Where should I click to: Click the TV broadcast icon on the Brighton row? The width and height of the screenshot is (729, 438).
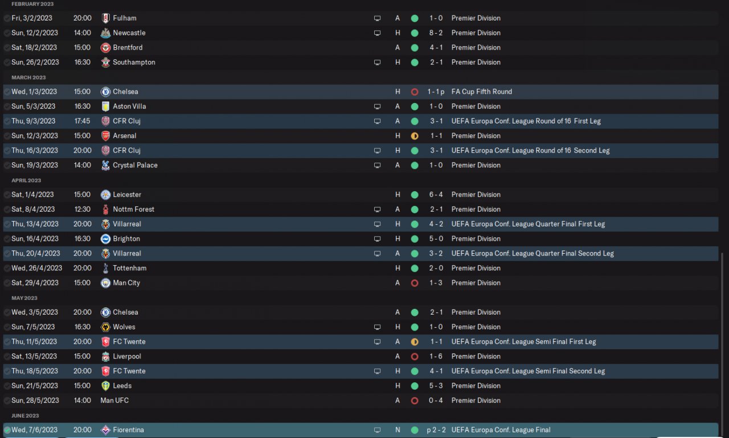coord(377,239)
